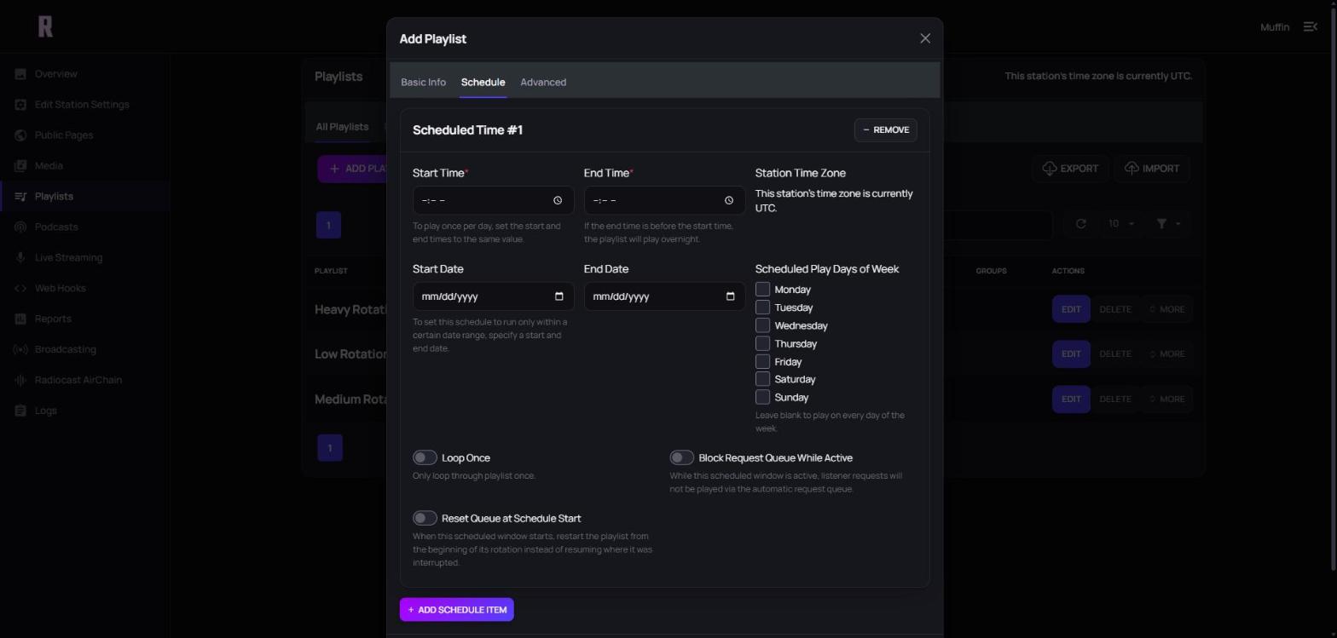Click the Import button
The width and height of the screenshot is (1337, 638).
pyautogui.click(x=1151, y=169)
